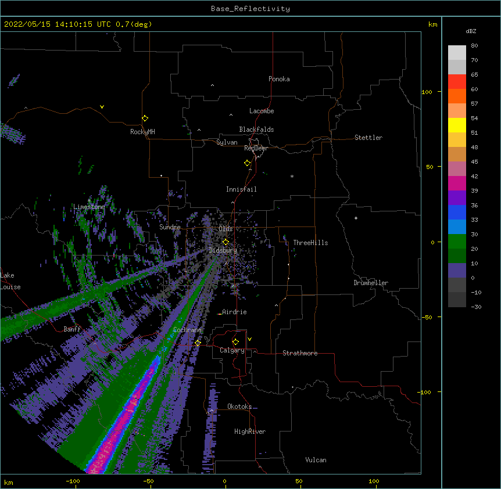The height and width of the screenshot is (489, 501).
Task: Click the Blackfalds city label
Action: [256, 130]
